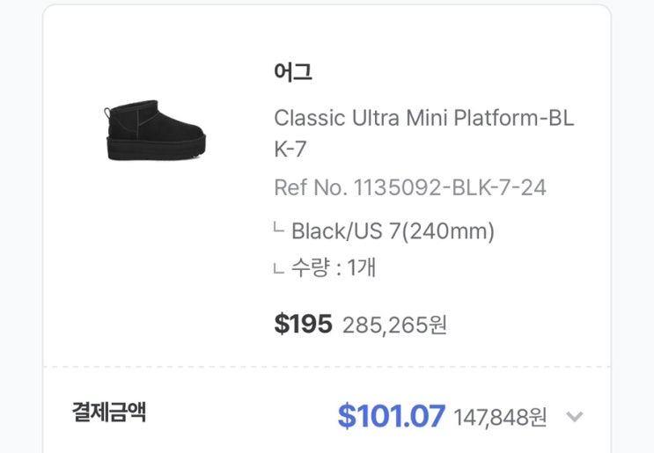
Task: Click the 수량 : 1개 quantity line
Action: click(333, 267)
